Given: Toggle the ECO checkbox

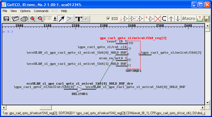Looking at the screenshot, I should point(109,19).
